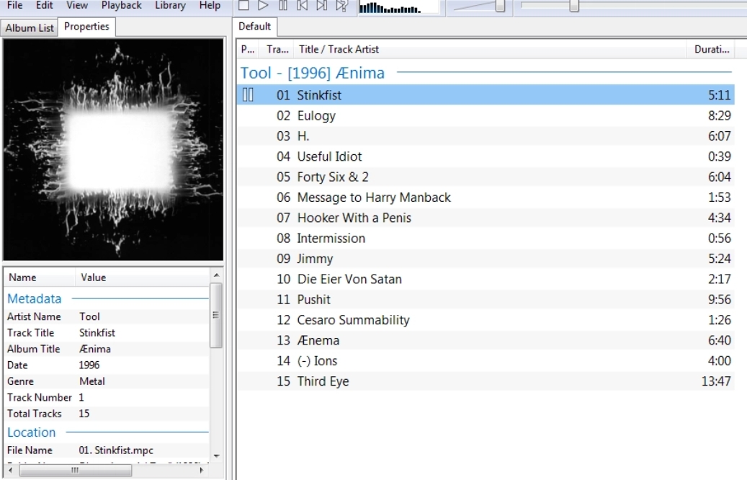
Task: Click the Ænima album cover art
Action: pyautogui.click(x=113, y=150)
